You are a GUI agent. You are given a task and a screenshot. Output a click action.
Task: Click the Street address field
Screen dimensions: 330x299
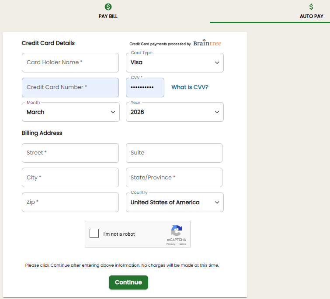70,153
